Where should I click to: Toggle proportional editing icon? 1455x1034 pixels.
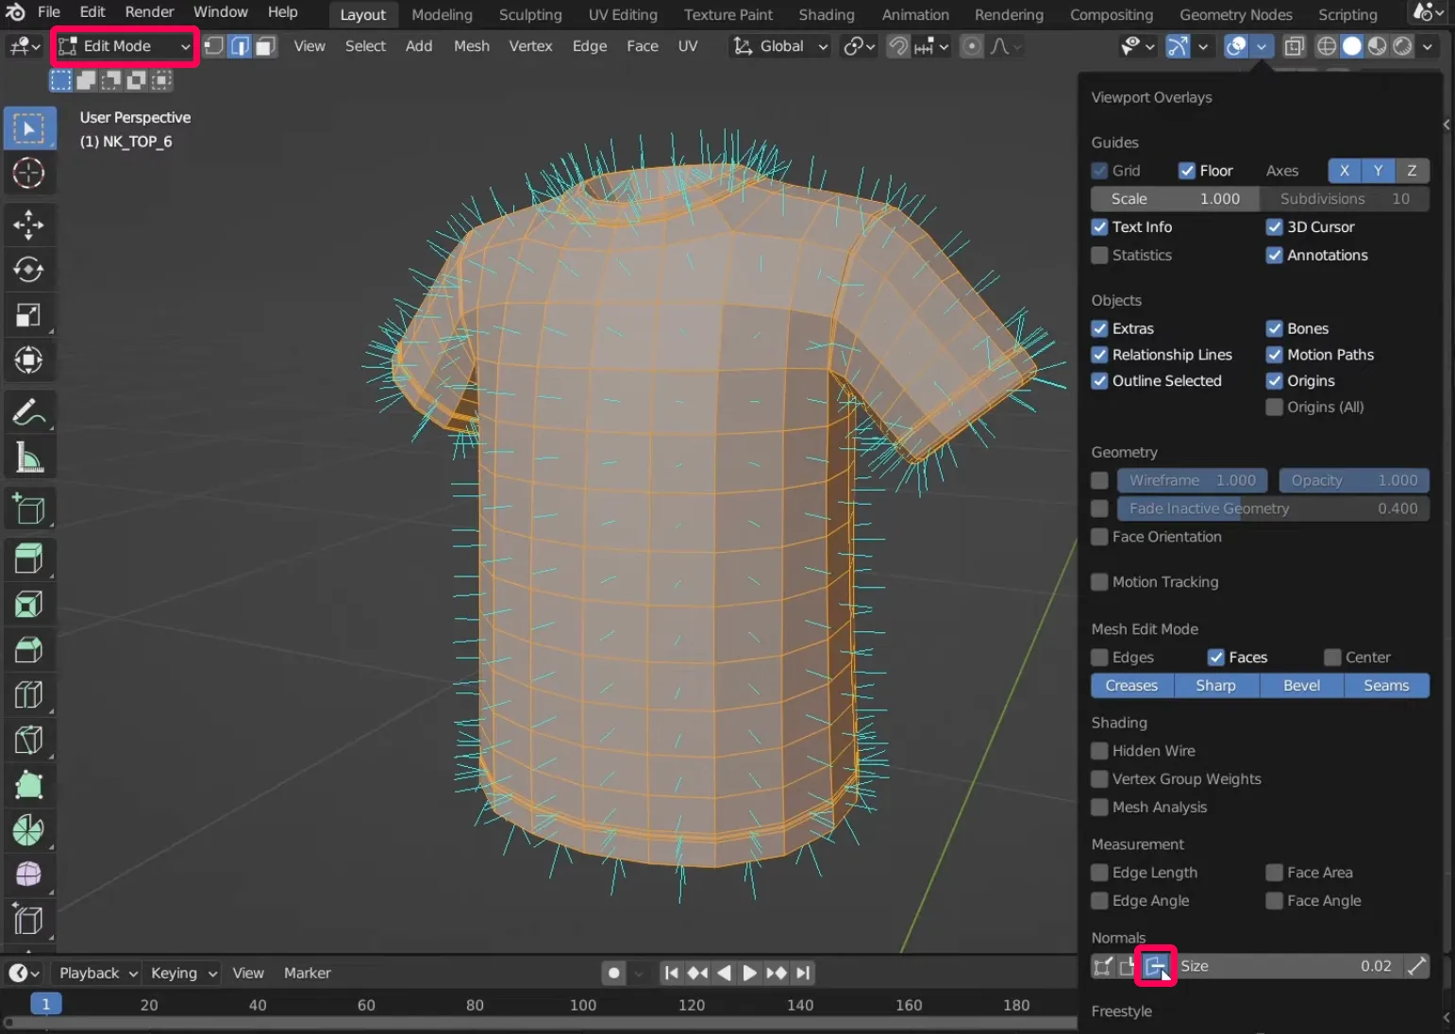click(x=972, y=46)
